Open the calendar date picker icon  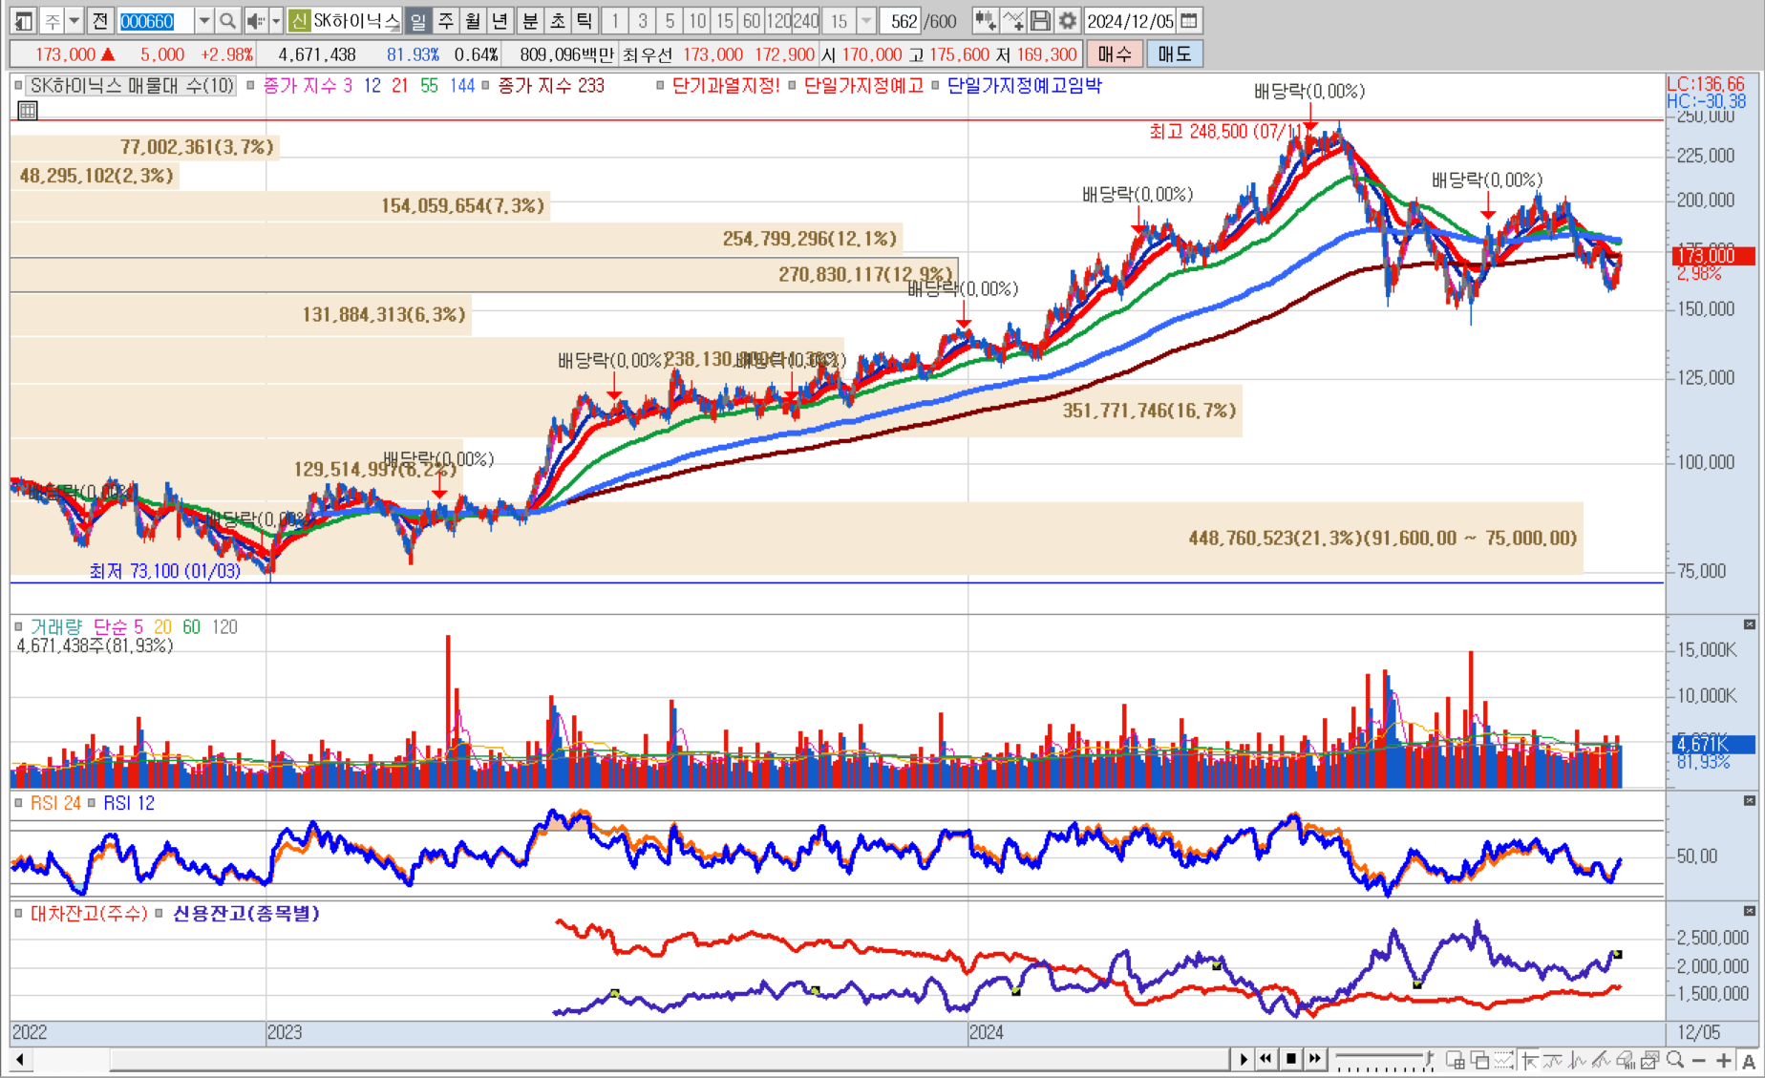click(1189, 20)
